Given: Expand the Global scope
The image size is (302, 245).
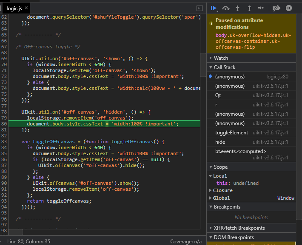Looking at the screenshot, I should coord(219,198).
